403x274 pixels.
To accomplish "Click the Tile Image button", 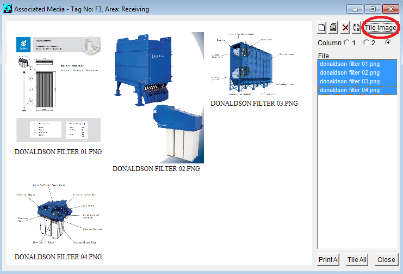I will [x=381, y=28].
